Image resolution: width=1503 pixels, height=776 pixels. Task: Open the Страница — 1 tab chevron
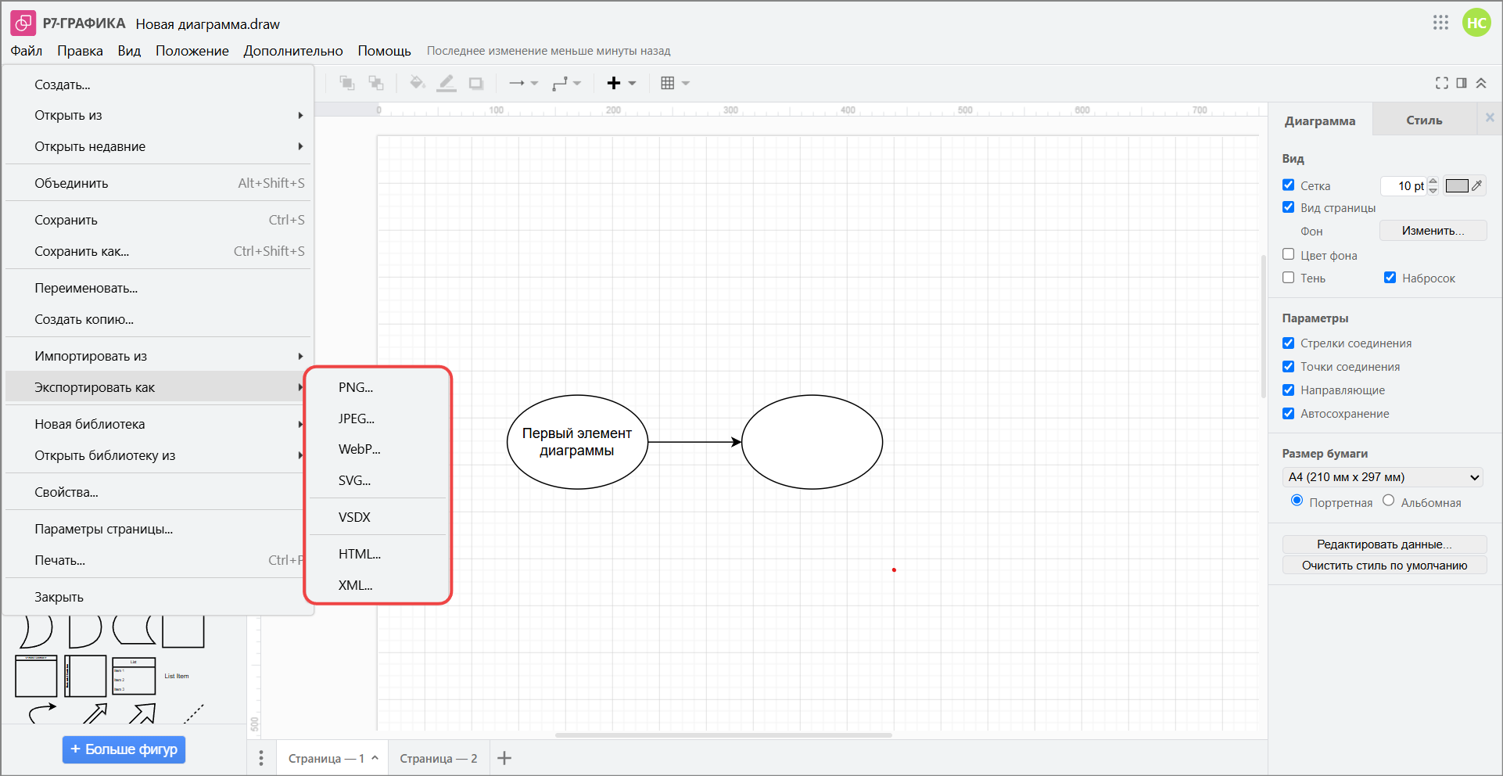click(x=375, y=757)
